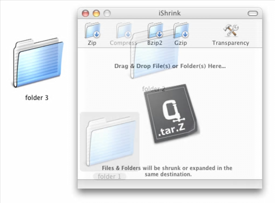The image size is (275, 203).
Task: Choose the Compress toolbar icon
Action: 124,30
